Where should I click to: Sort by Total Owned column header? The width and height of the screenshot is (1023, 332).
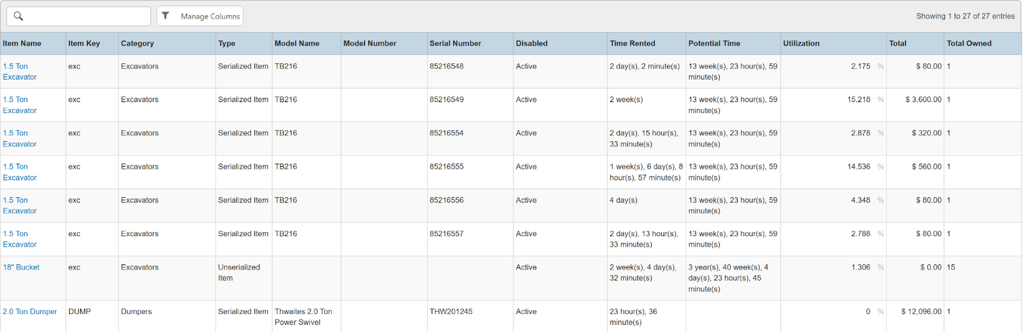click(x=969, y=43)
